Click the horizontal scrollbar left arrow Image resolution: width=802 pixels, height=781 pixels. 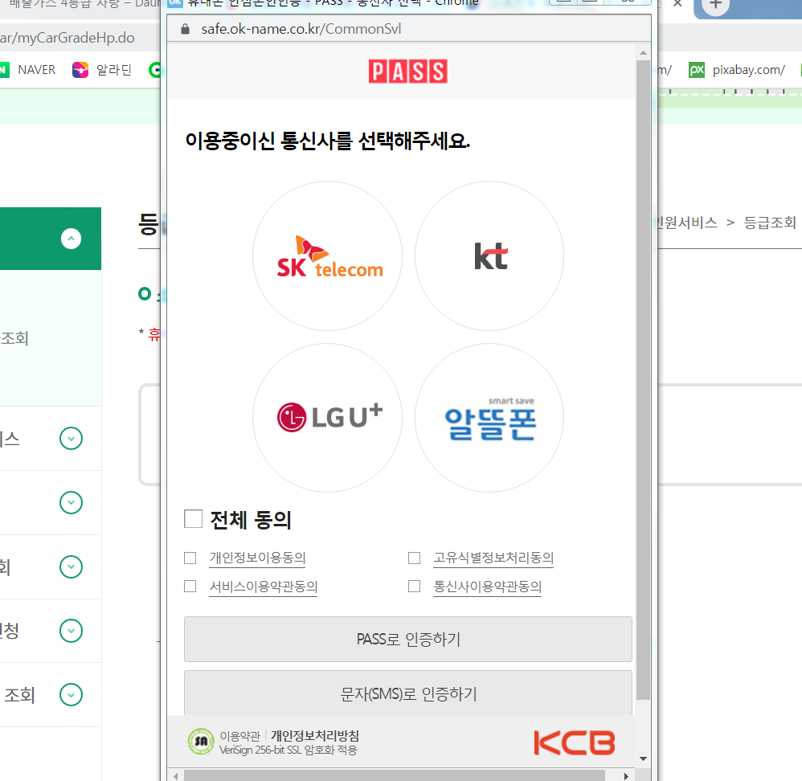(175, 776)
